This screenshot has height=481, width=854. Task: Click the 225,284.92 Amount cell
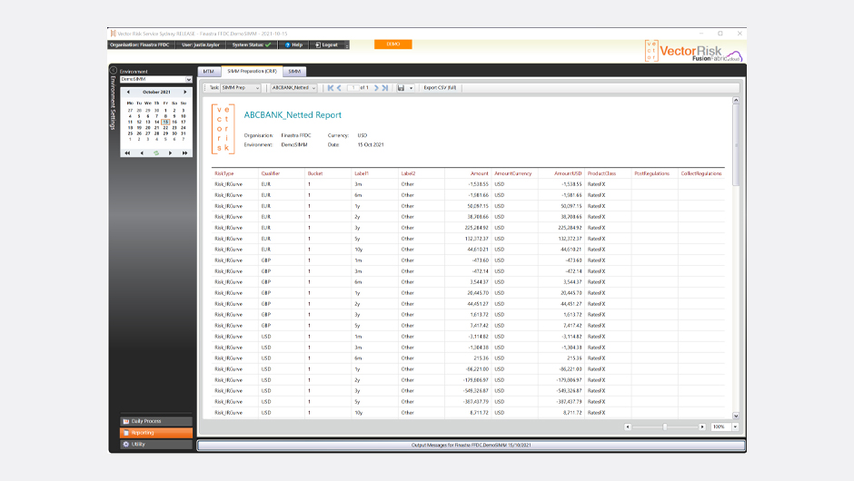pyautogui.click(x=477, y=228)
